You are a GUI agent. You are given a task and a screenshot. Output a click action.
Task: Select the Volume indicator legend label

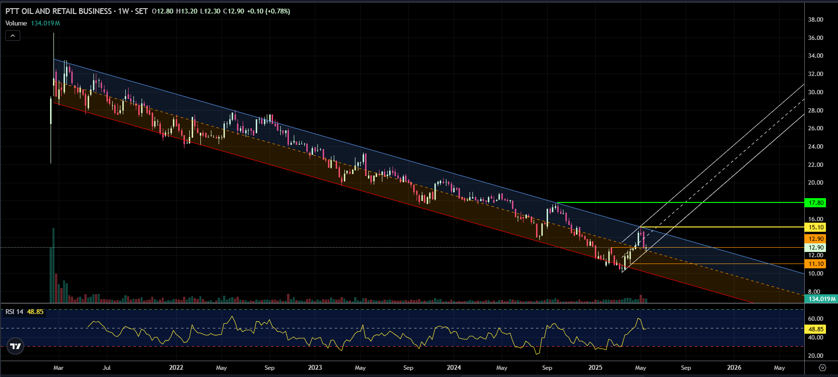click(x=16, y=23)
